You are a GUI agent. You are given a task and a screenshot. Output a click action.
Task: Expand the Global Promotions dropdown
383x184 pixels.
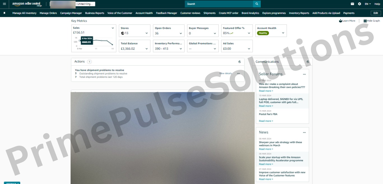tap(215, 49)
